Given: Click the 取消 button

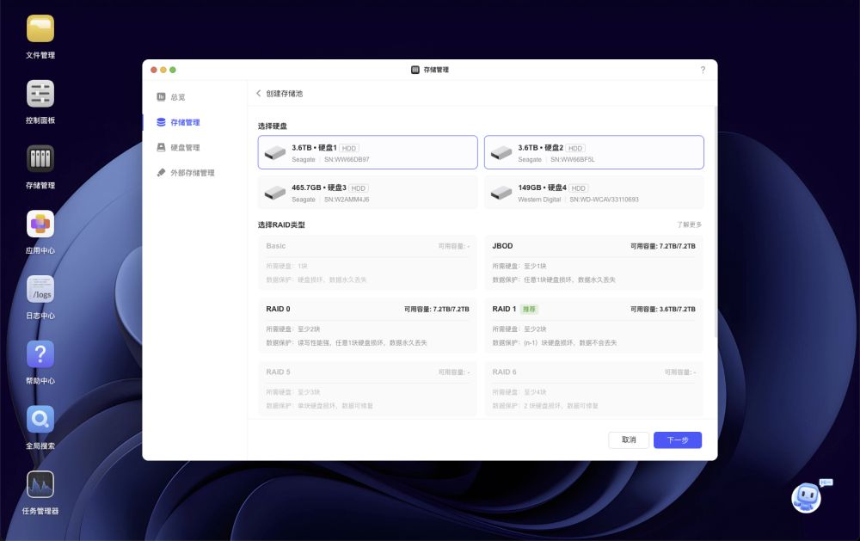Looking at the screenshot, I should point(629,440).
